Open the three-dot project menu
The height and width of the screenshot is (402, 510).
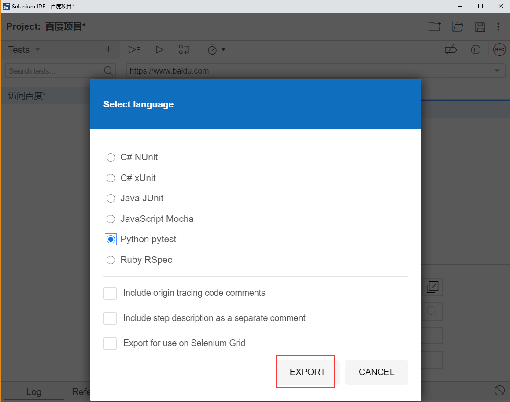tap(498, 27)
